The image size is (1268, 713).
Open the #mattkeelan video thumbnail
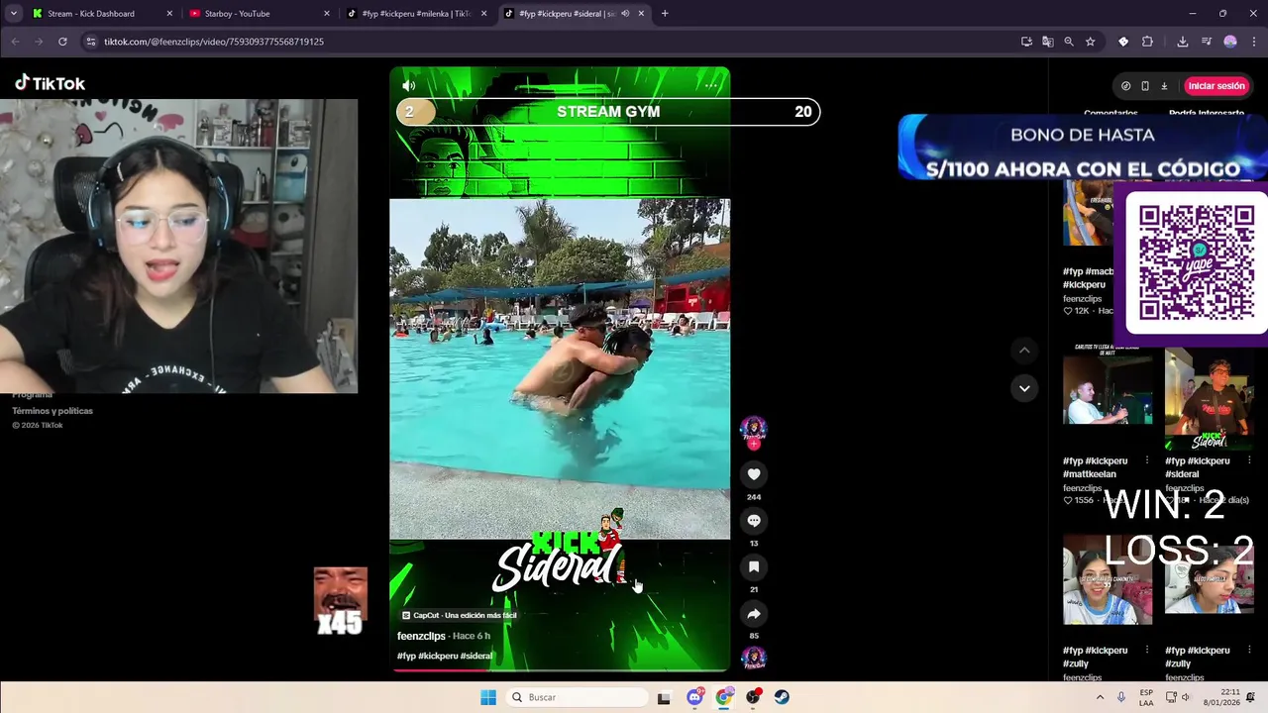(1108, 388)
